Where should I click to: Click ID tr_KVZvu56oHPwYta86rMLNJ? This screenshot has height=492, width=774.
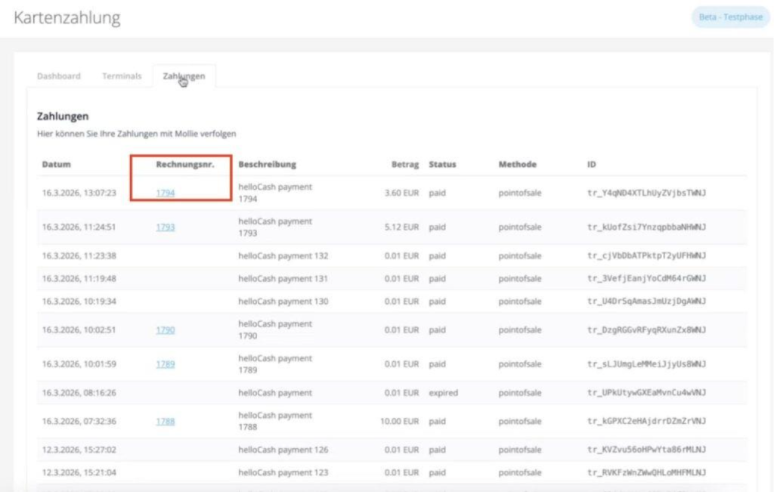[x=647, y=450]
